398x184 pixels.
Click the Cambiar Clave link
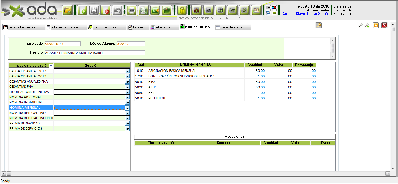tap(293, 14)
